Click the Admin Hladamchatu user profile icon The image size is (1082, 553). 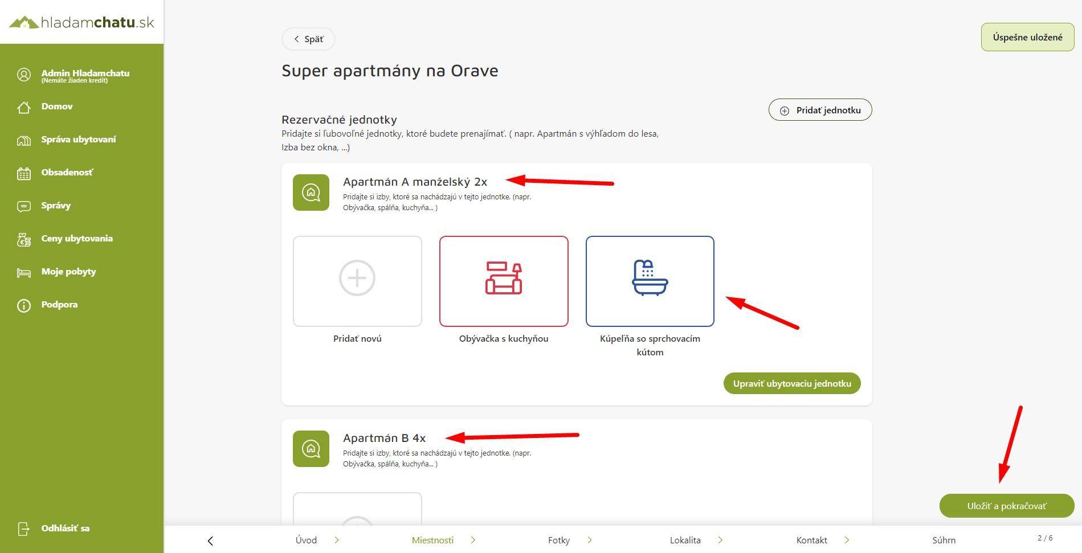tap(24, 75)
